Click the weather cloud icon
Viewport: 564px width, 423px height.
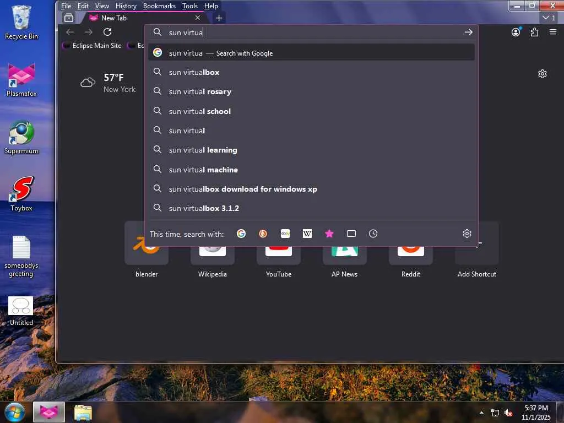[x=88, y=83]
